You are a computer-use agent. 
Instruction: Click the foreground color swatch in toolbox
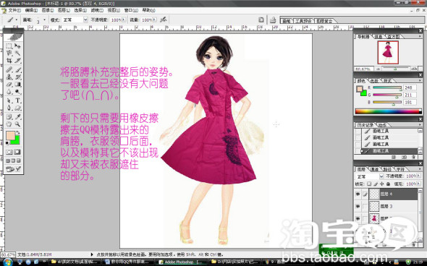[11, 135]
